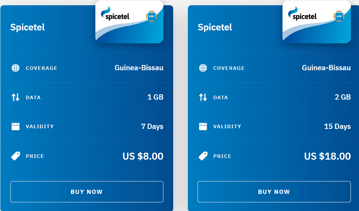Image resolution: width=359 pixels, height=211 pixels.
Task: Click the price tag icon in $8.00 card
Action: (16, 156)
